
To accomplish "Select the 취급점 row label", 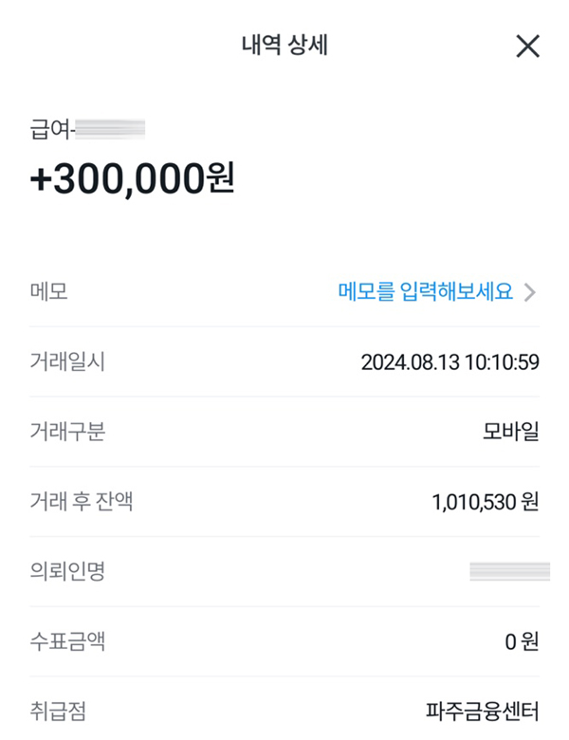I will click(58, 711).
